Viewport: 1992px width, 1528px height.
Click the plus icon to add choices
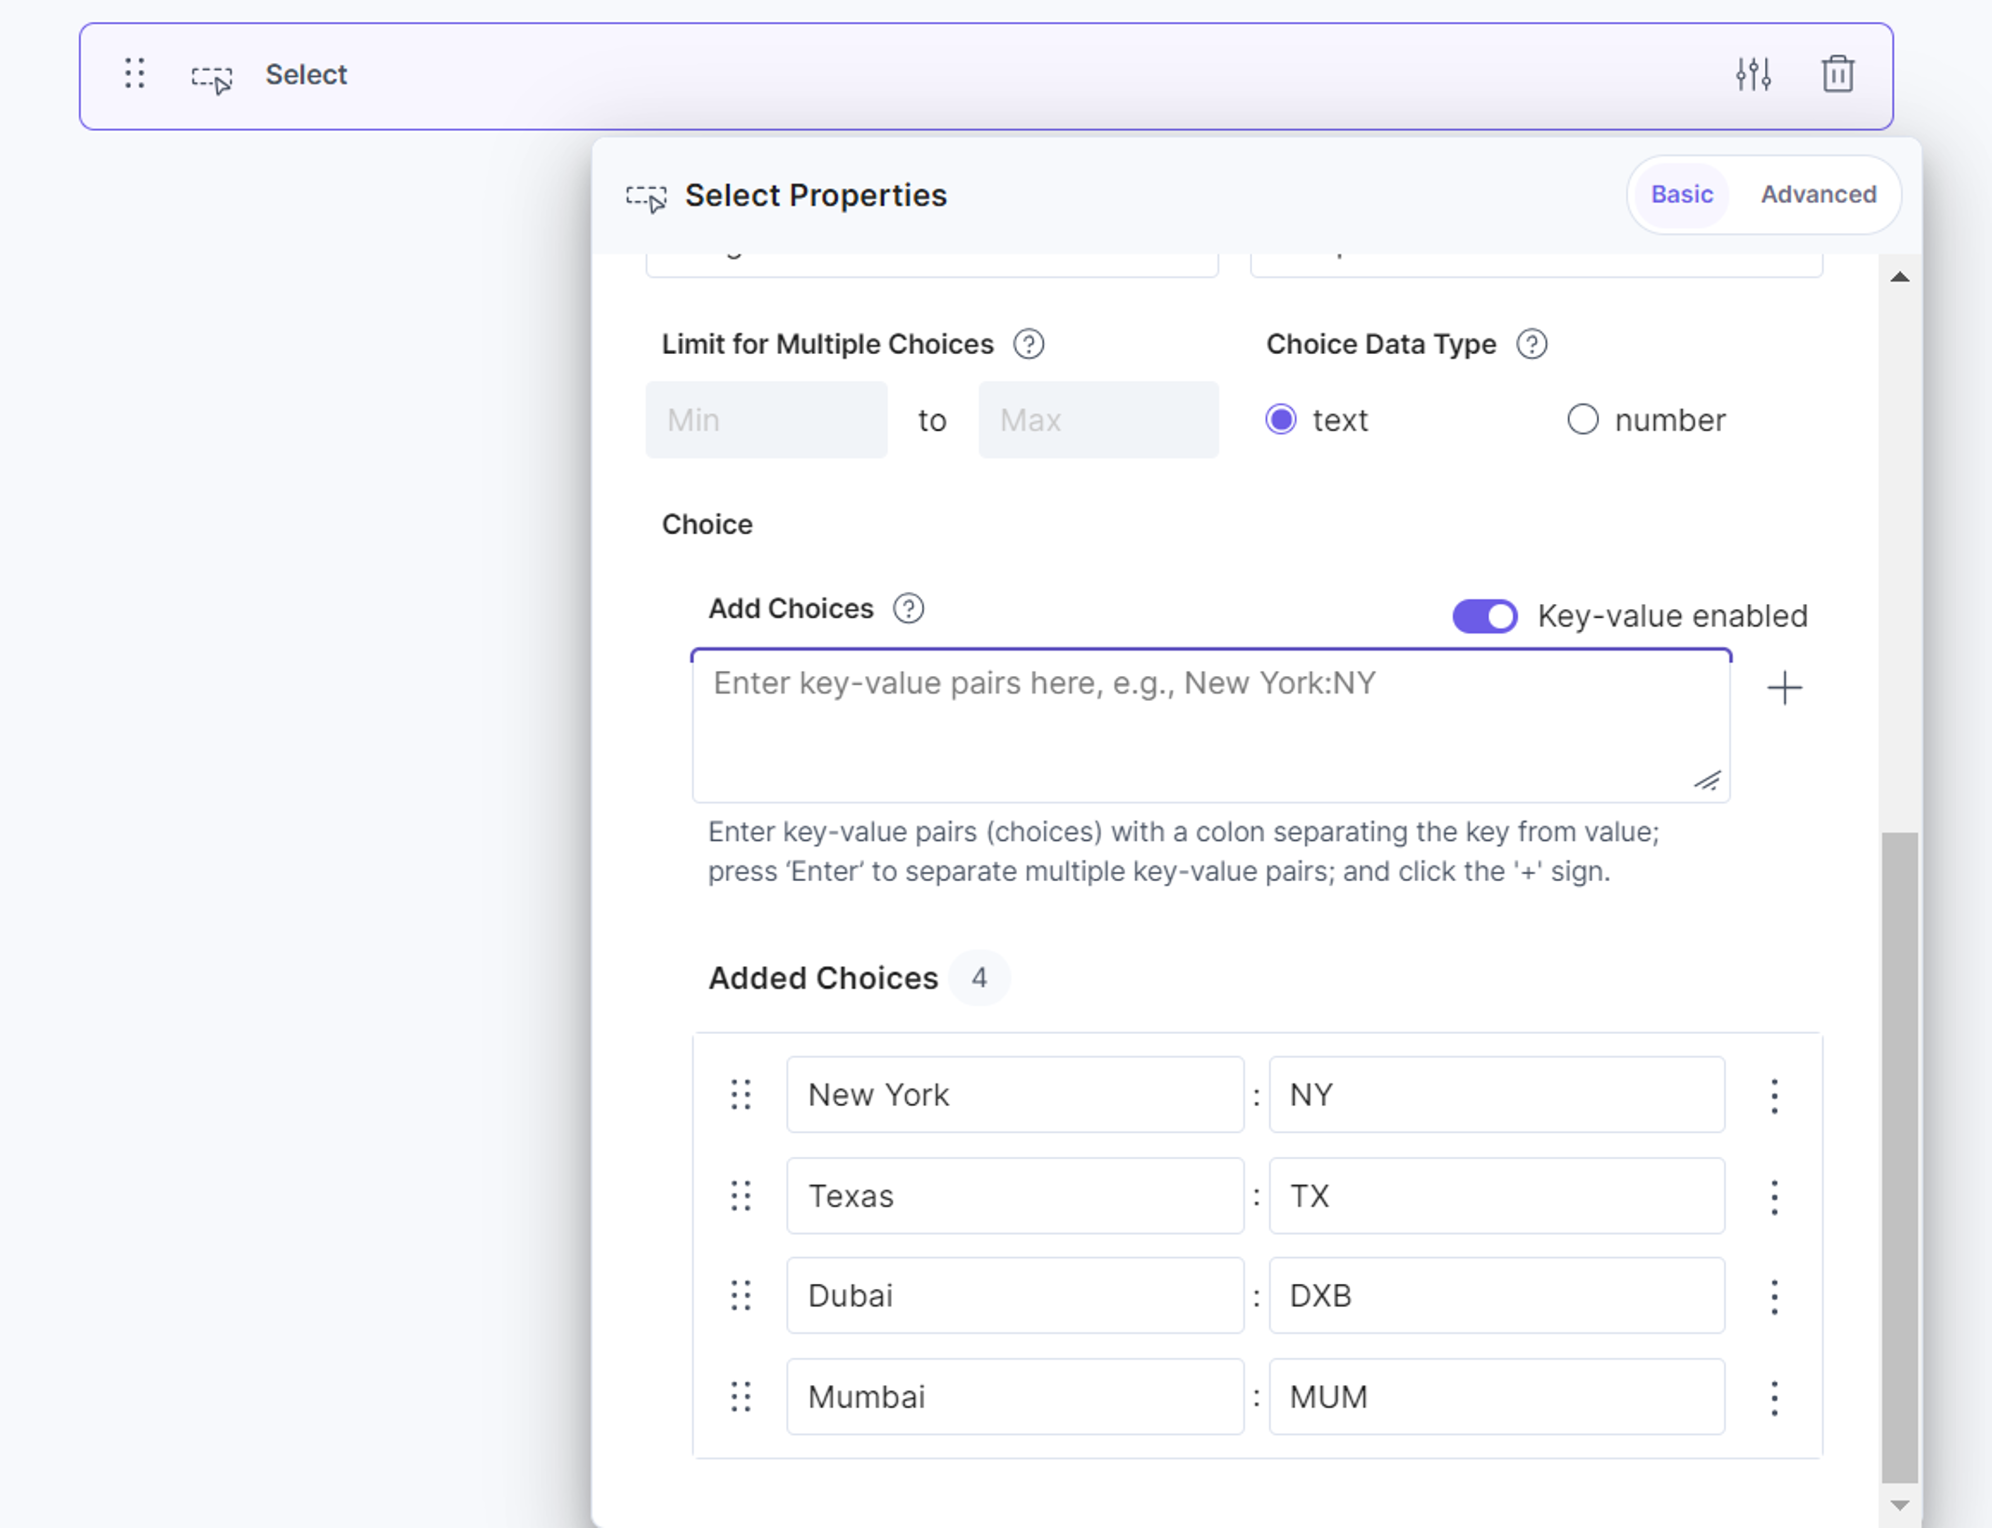coord(1783,688)
